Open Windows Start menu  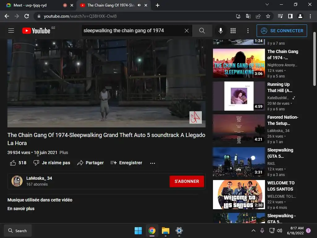[x=138, y=231]
